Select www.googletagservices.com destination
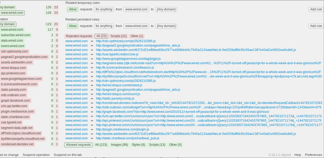Screen dimensions: 324x158 click(x=21, y=79)
